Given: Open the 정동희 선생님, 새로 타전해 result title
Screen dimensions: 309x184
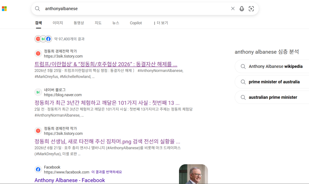Looking at the screenshot, I should (107, 142).
